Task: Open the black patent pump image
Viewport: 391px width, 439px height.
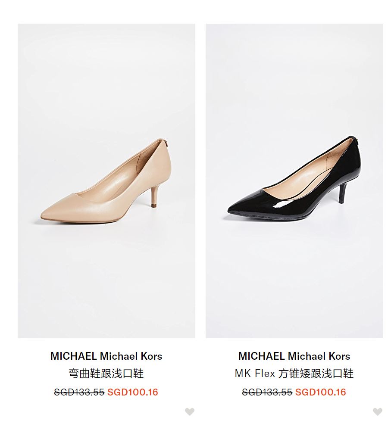Action: tap(294, 181)
